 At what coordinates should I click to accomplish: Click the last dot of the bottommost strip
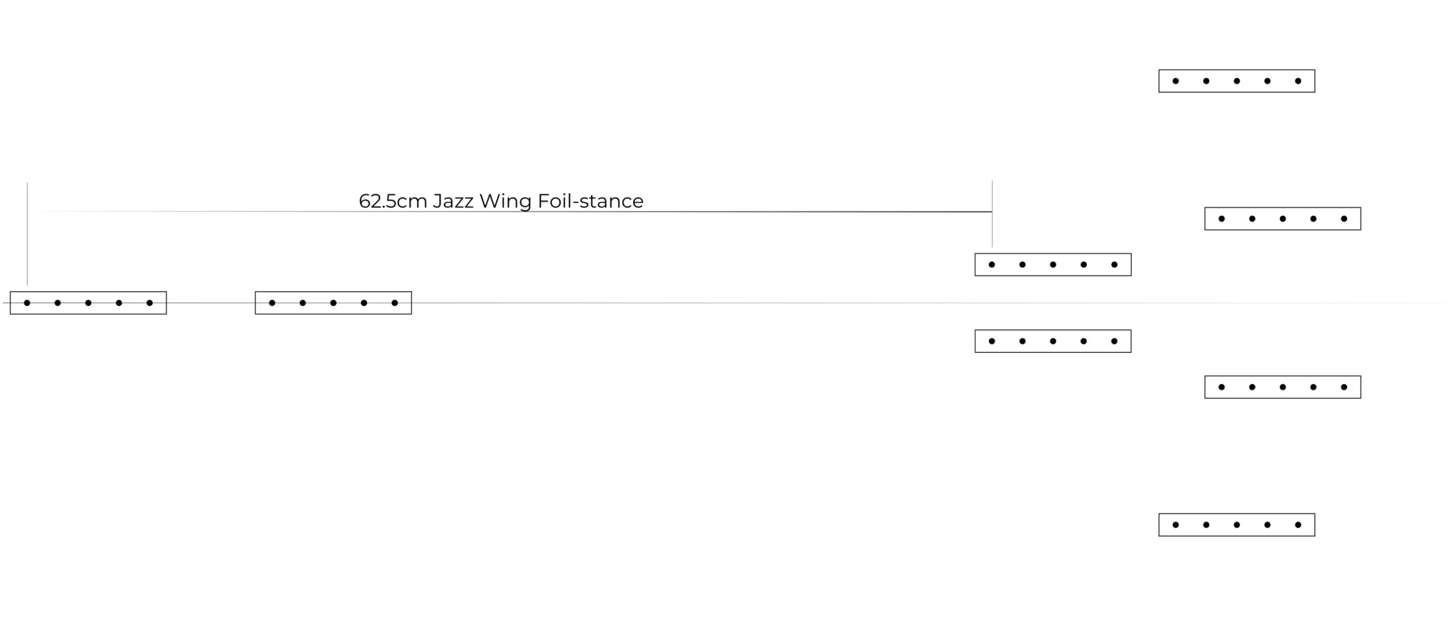pyautogui.click(x=1298, y=525)
